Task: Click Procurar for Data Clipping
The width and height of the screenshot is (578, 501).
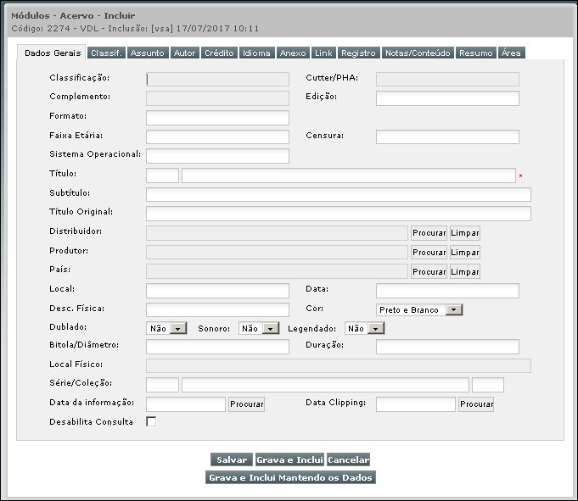Action: click(x=476, y=404)
